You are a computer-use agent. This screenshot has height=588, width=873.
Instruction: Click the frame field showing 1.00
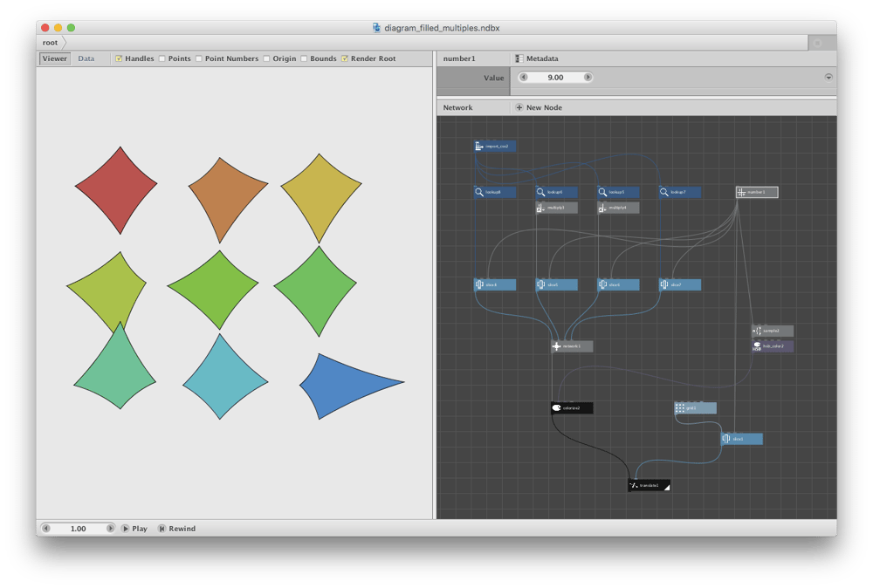pos(78,529)
